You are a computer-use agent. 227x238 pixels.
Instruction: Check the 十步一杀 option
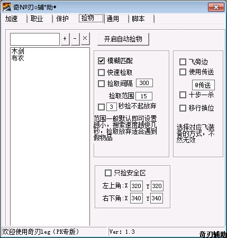(183, 95)
